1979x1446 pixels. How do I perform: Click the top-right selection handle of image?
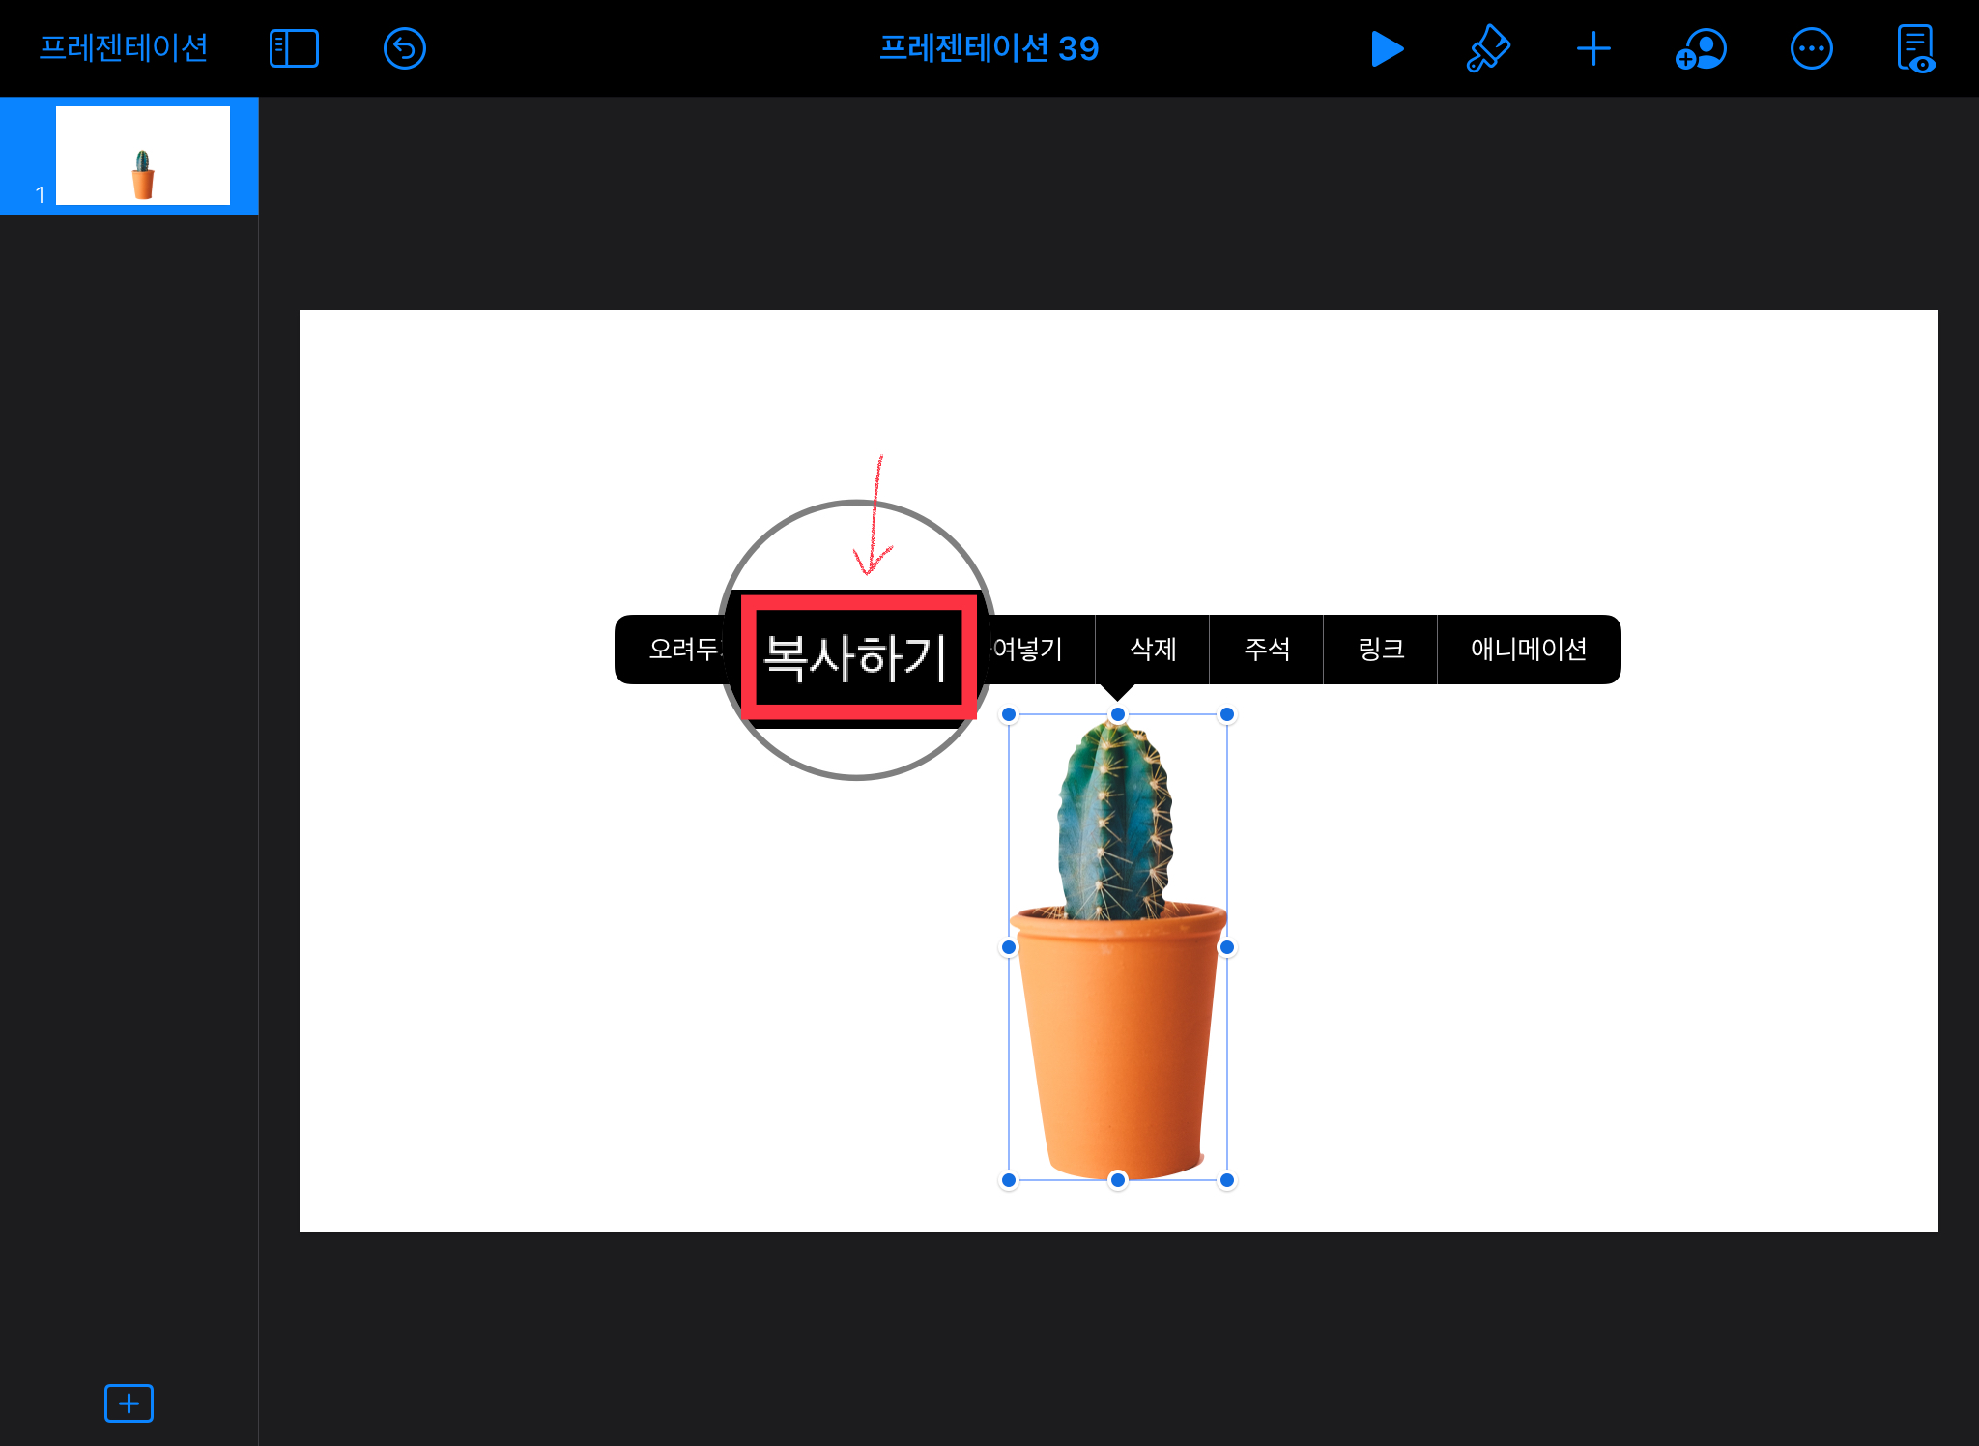point(1226,715)
